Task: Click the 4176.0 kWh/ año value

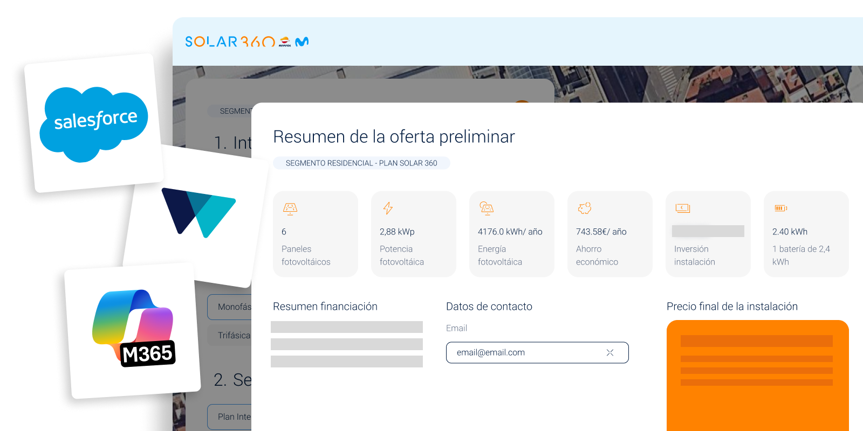Action: (x=510, y=232)
